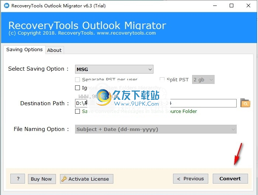The image size is (258, 195).
Task: Switch to the Saving Options tab
Action: pos(24,50)
